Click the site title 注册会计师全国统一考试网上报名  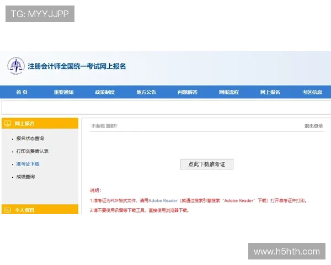pos(77,66)
